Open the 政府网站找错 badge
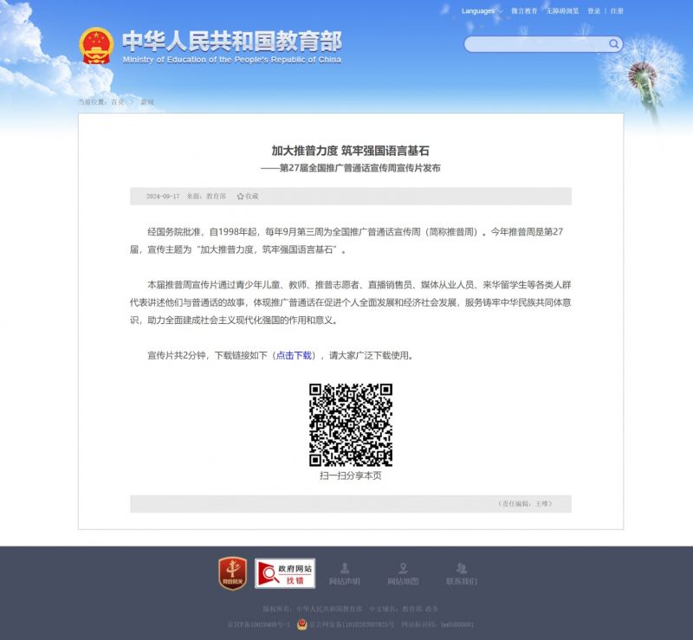The image size is (693, 640). [285, 573]
